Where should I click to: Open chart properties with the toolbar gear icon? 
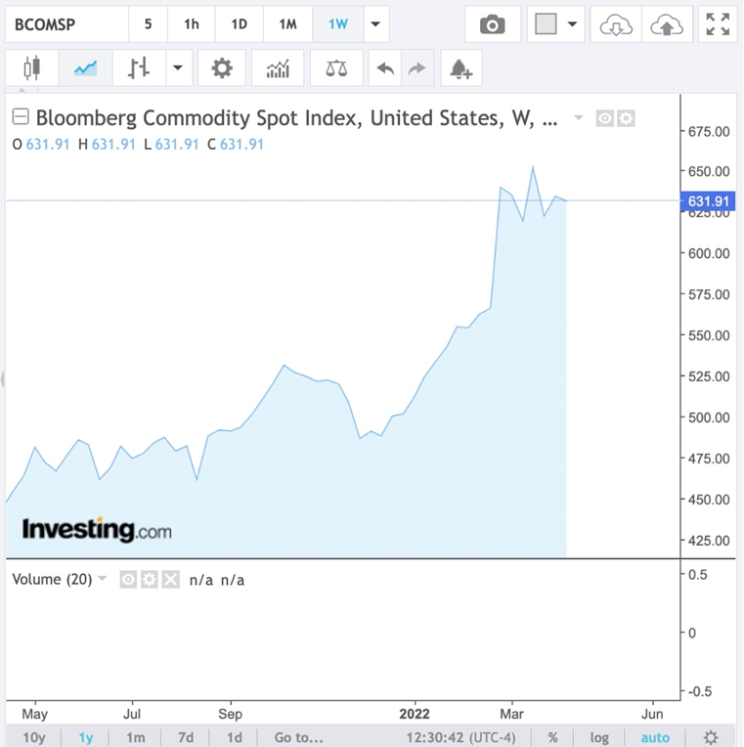point(222,68)
